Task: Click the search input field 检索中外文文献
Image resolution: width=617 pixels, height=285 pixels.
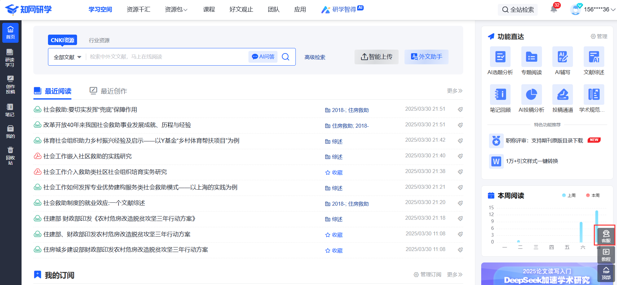Action: (x=167, y=57)
